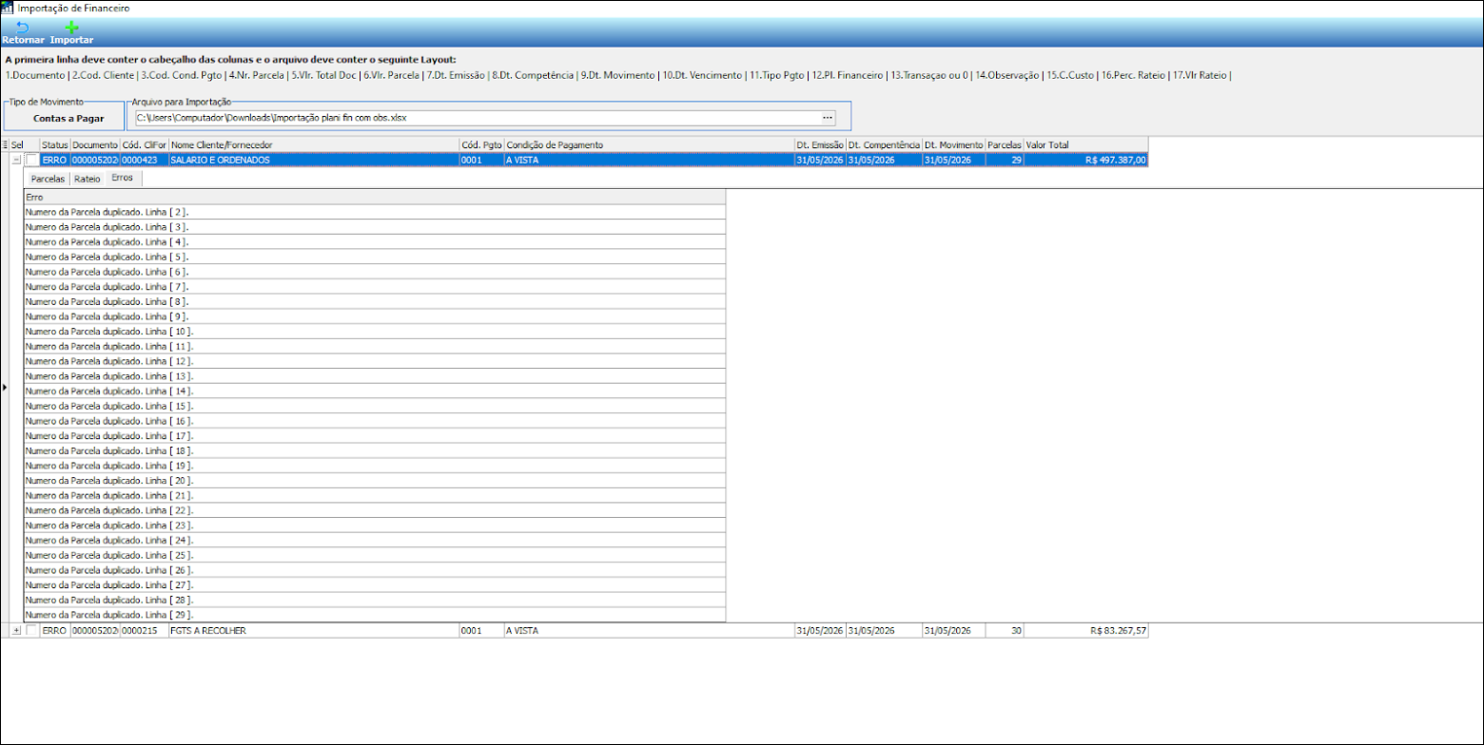Image resolution: width=1484 pixels, height=745 pixels.
Task: Select error row Linha [ 26 ]
Action: pyautogui.click(x=375, y=570)
